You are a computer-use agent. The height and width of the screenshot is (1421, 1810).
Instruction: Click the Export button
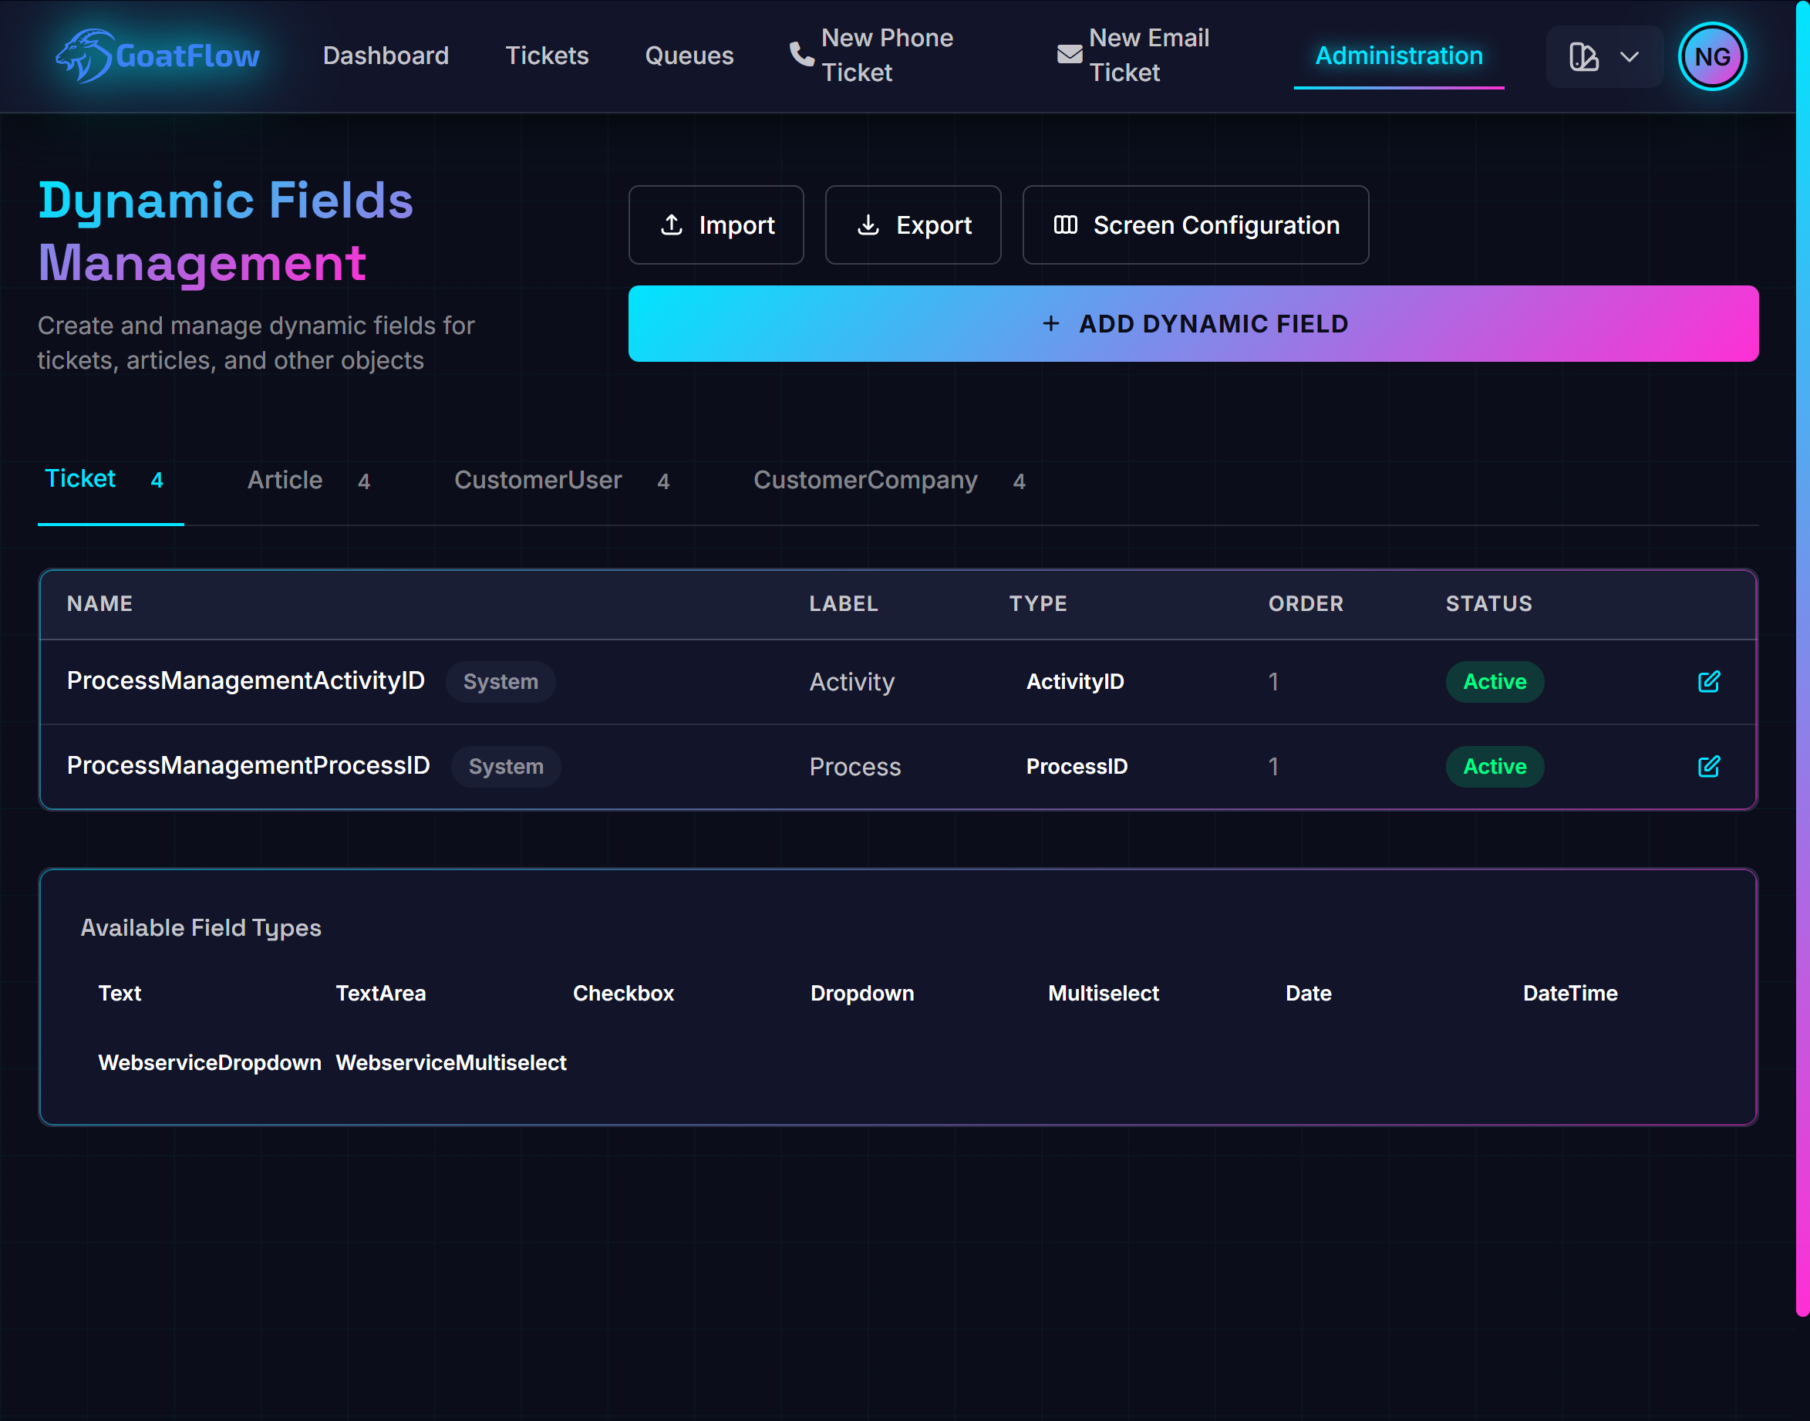(x=912, y=224)
